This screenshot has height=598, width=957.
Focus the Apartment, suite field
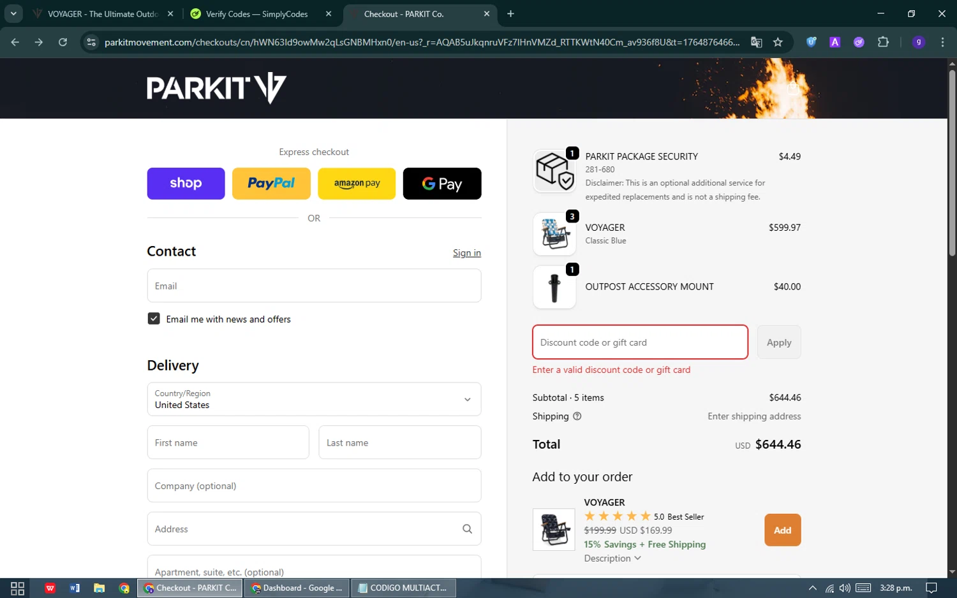(314, 567)
